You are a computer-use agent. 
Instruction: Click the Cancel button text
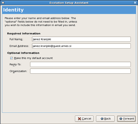click(x=86, y=119)
